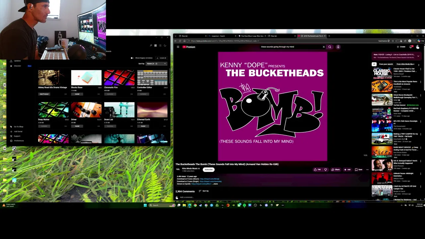The image size is (425, 239).
Task: Like the Bucketheads video
Action: [x=317, y=170]
